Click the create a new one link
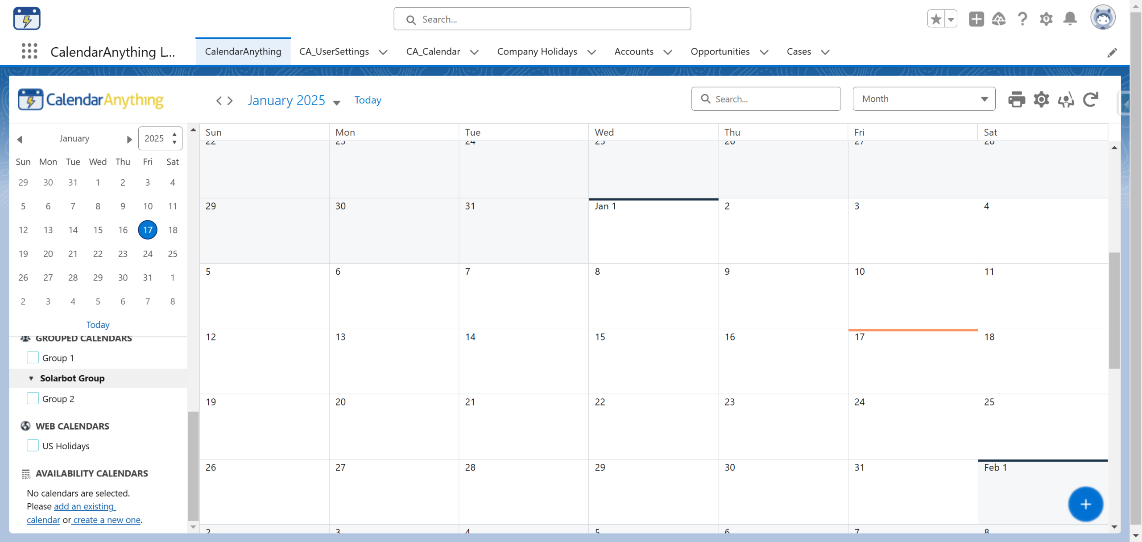This screenshot has height=542, width=1142. tap(107, 520)
